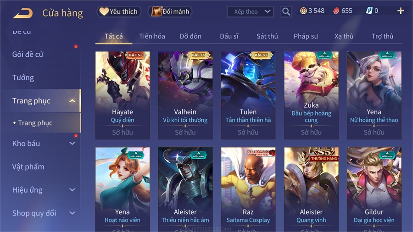Screen dimensions: 413x232
Task: Open Tướng in the sidebar
Action: pos(23,78)
